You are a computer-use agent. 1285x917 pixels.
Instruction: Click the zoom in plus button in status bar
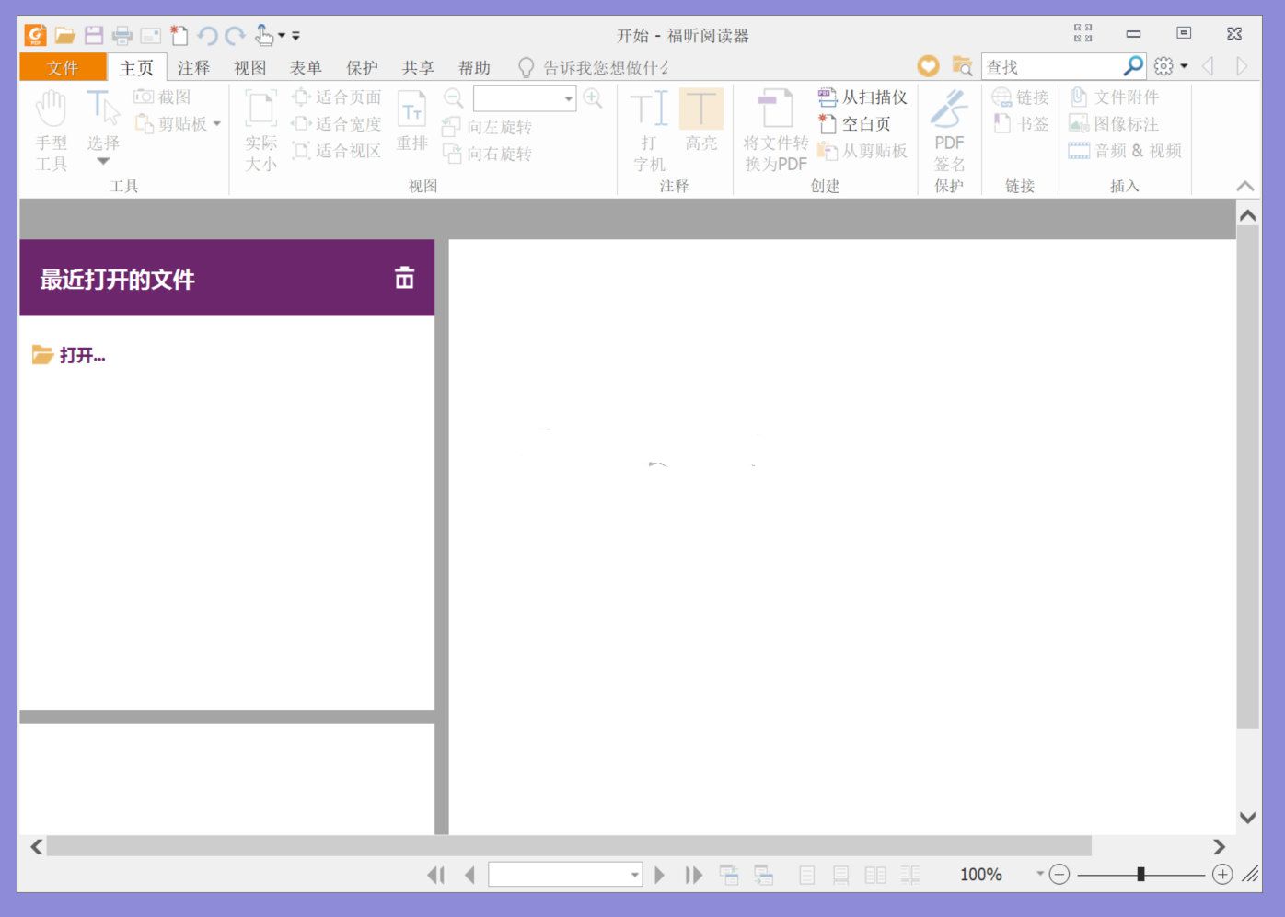[1222, 875]
